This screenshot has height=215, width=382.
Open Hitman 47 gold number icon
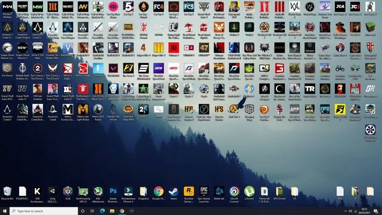204,48
